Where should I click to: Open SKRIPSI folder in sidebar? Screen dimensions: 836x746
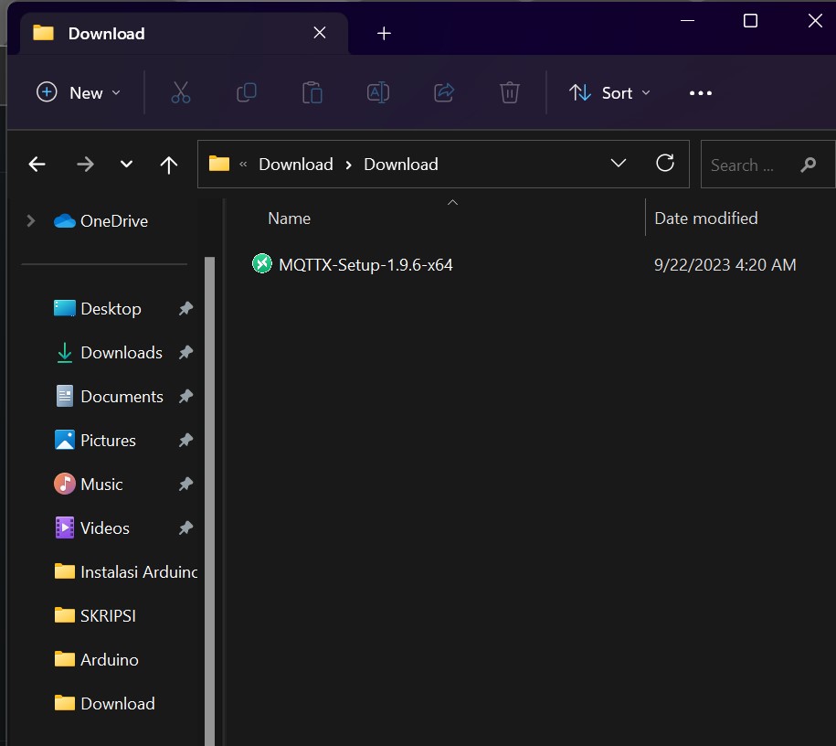tap(108, 615)
